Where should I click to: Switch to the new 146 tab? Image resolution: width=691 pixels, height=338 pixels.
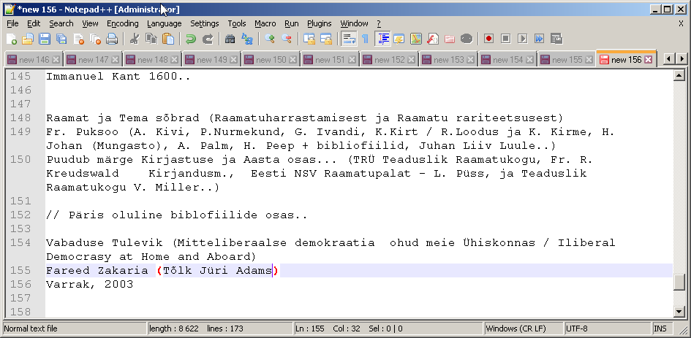(34, 59)
